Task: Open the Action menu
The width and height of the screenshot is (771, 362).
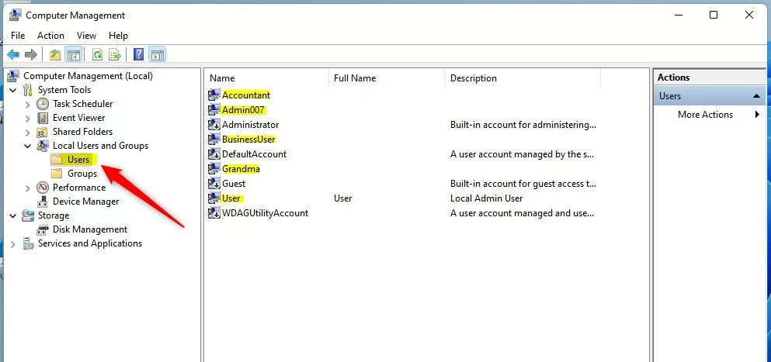Action: point(50,36)
